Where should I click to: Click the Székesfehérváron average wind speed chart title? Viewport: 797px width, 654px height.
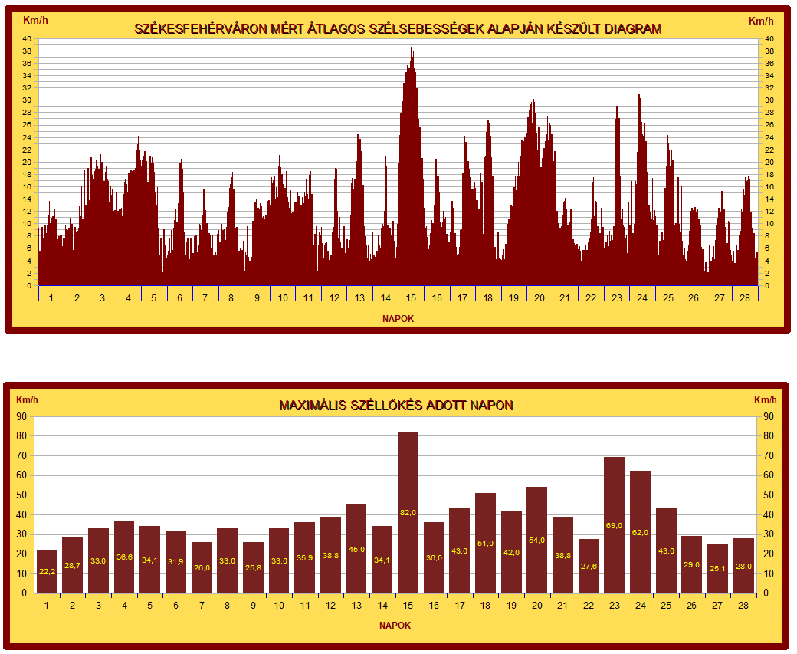tap(398, 29)
